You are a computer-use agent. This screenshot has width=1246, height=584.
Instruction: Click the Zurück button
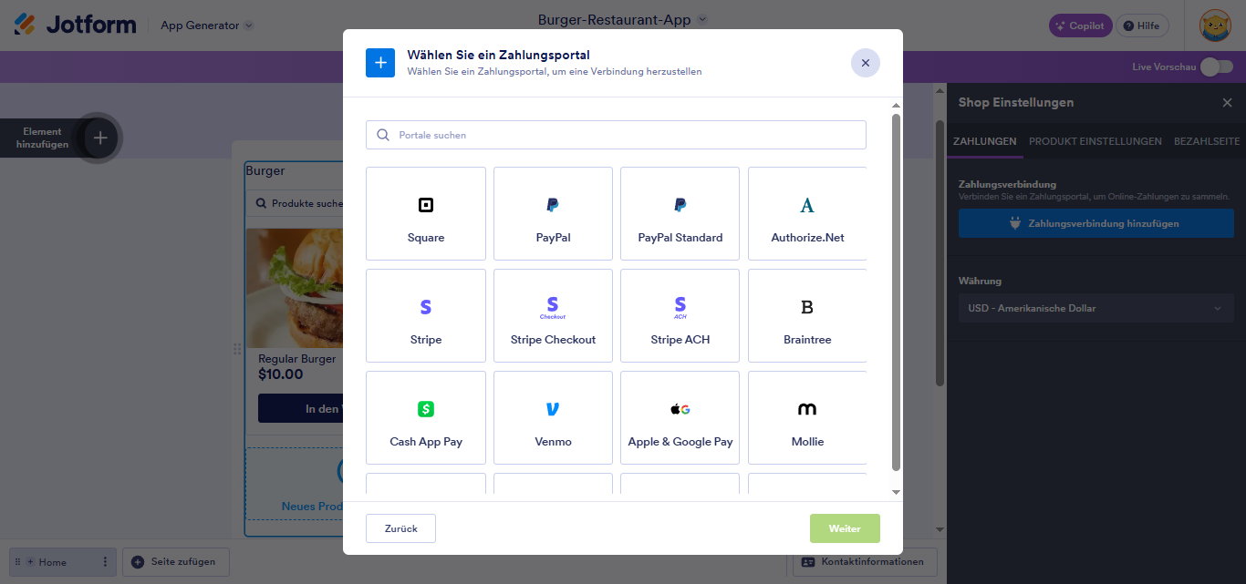click(400, 528)
